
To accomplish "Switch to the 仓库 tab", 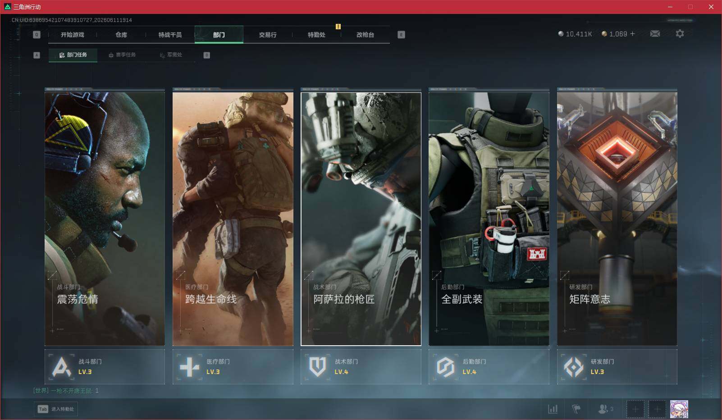I will click(x=121, y=35).
